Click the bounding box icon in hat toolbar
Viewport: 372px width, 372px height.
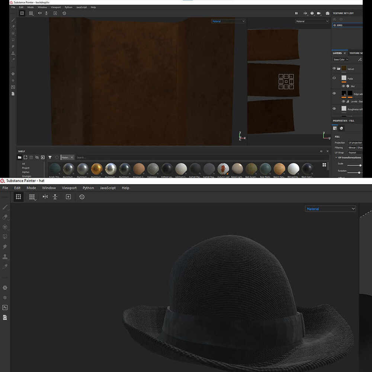19,197
